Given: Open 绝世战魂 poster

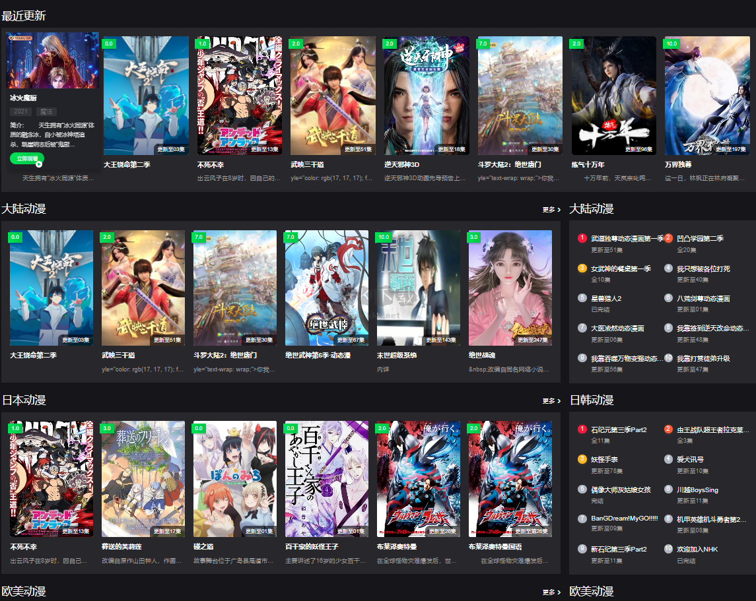Looking at the screenshot, I should [510, 288].
